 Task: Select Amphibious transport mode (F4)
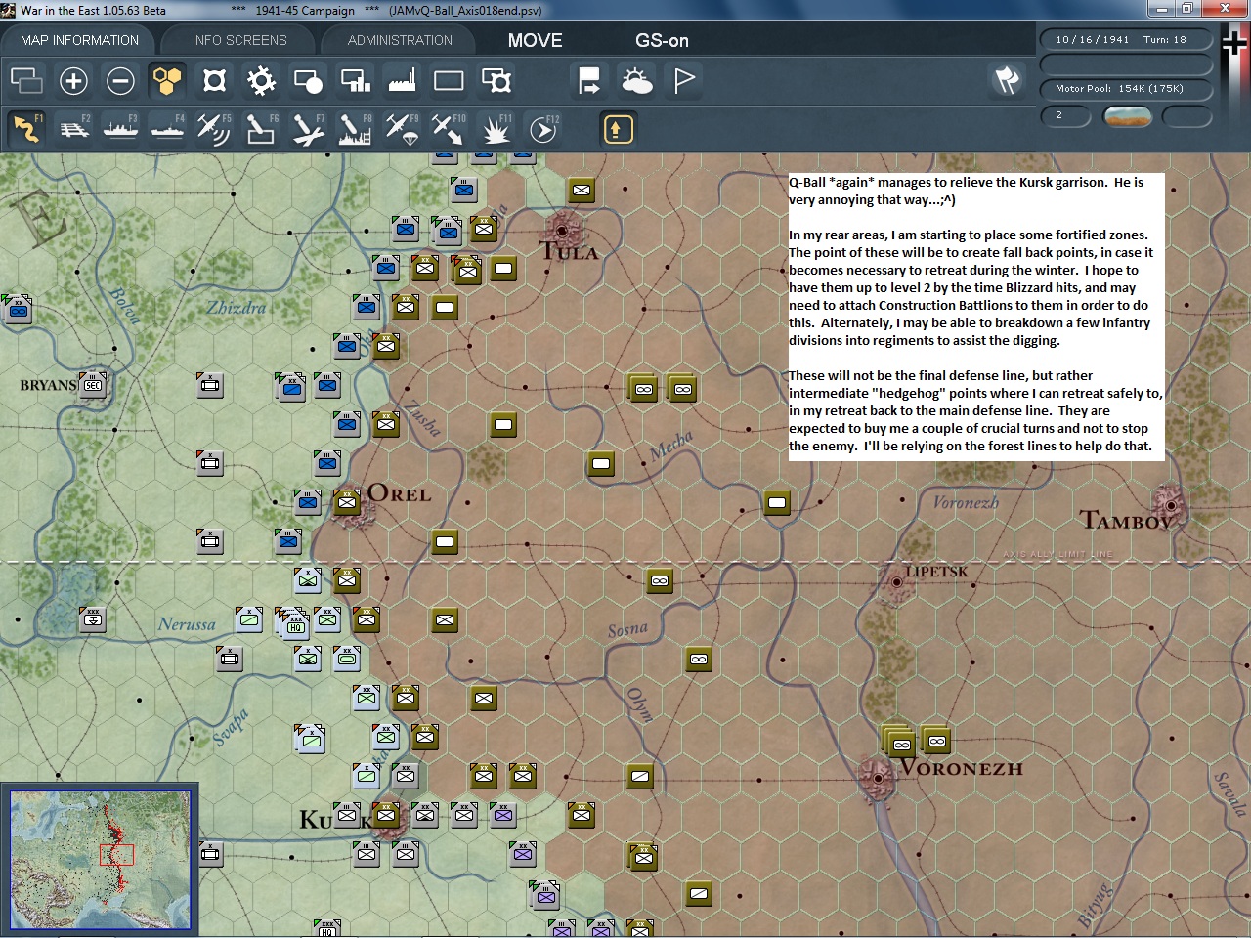pyautogui.click(x=167, y=129)
